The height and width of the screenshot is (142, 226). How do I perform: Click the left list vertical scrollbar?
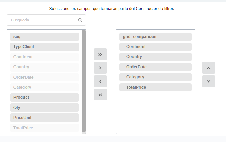tap(84, 81)
